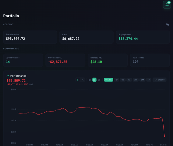Viewport: 173px width, 146px height.
Task: Switch chart to dollar value mode
Action: pos(78,80)
